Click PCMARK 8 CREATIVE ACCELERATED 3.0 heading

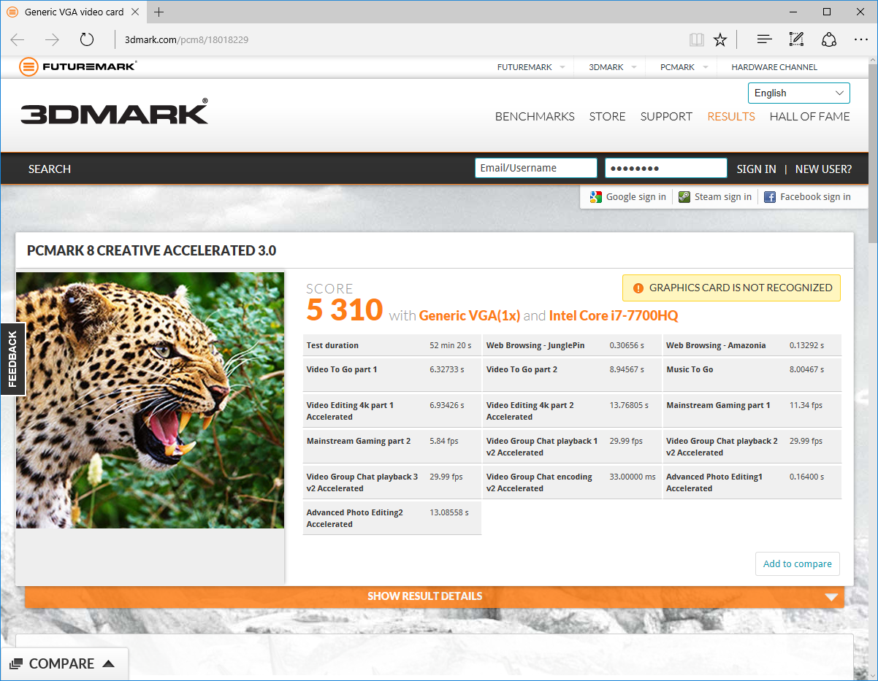(x=151, y=251)
